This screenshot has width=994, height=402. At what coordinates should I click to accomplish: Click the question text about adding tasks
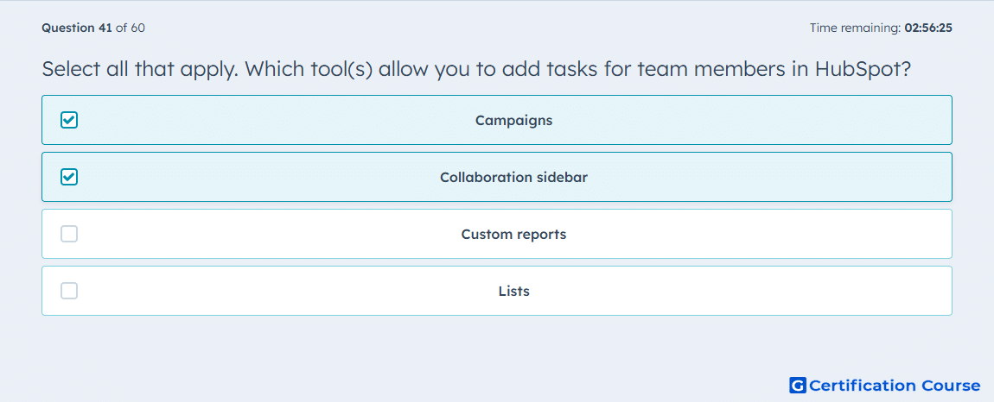477,68
